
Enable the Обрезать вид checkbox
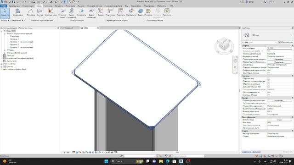tap(268, 78)
